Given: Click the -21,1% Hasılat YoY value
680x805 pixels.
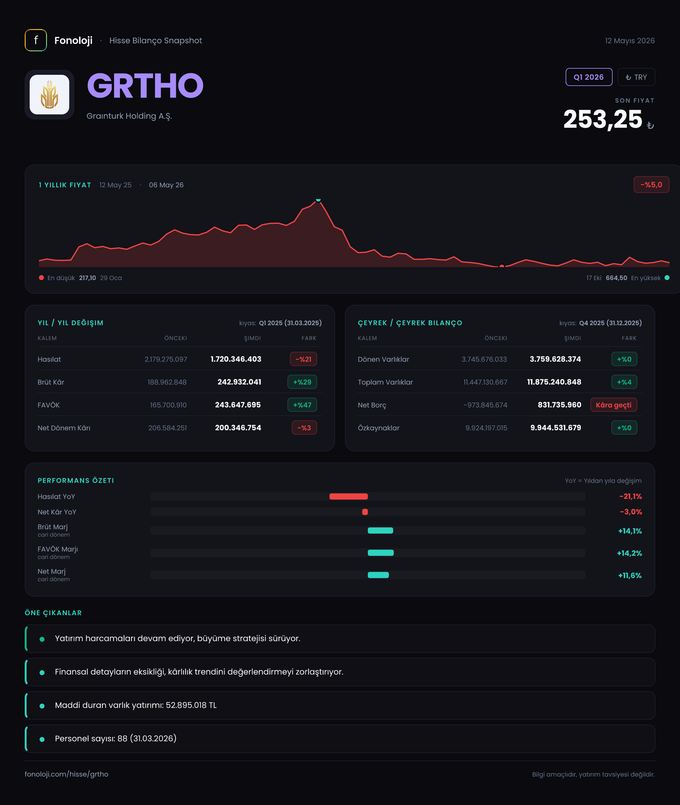Looking at the screenshot, I should point(630,496).
